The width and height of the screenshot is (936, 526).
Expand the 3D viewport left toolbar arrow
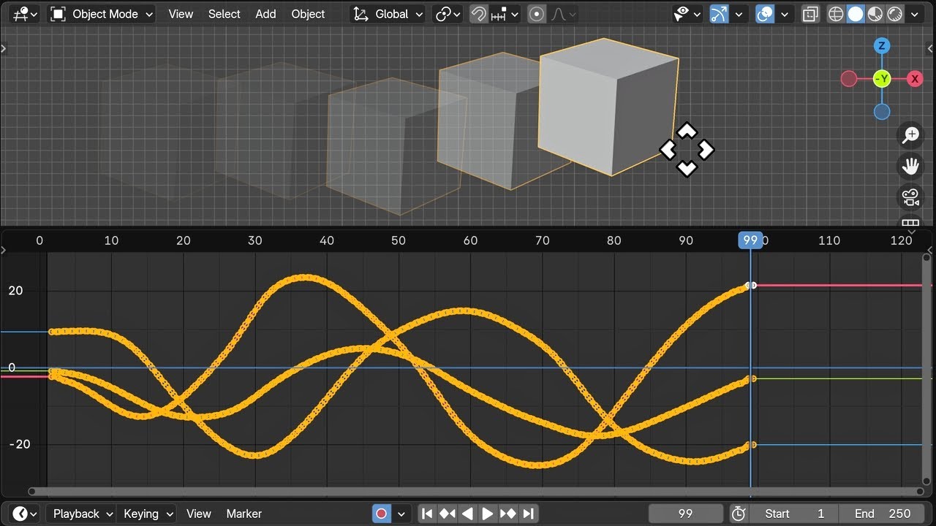4,49
